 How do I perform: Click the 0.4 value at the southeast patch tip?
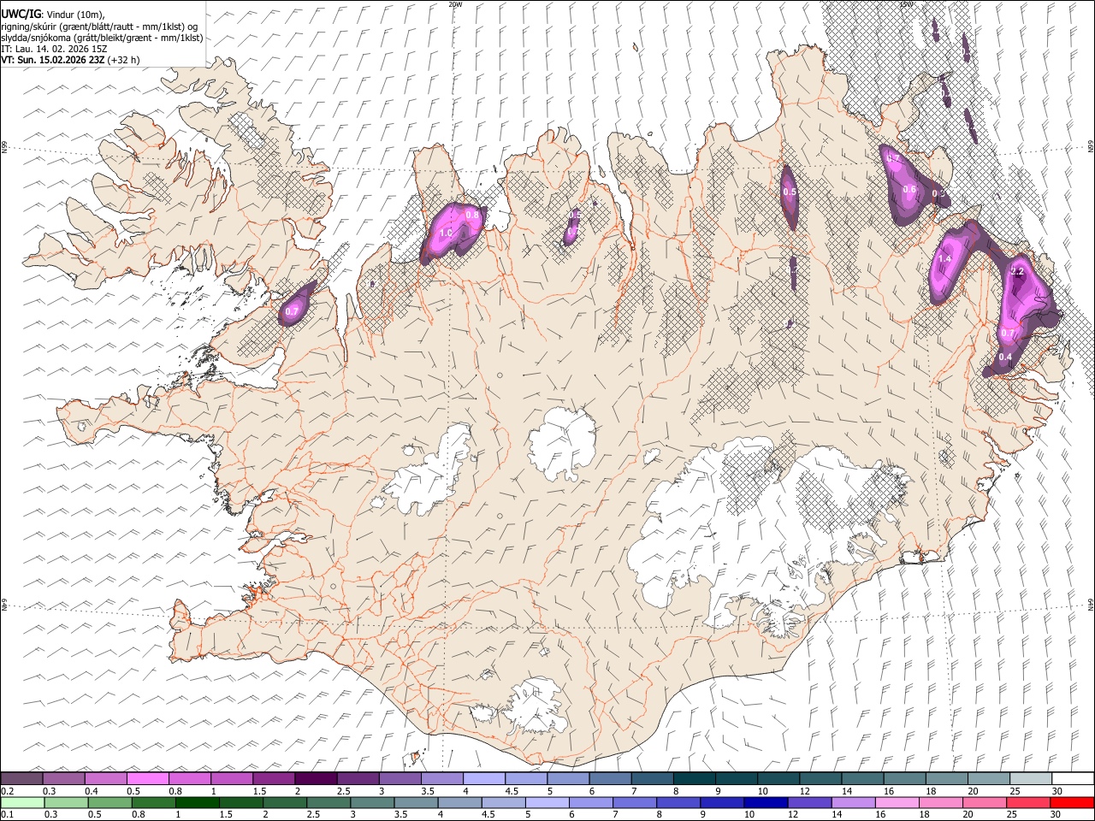pos(1005,357)
